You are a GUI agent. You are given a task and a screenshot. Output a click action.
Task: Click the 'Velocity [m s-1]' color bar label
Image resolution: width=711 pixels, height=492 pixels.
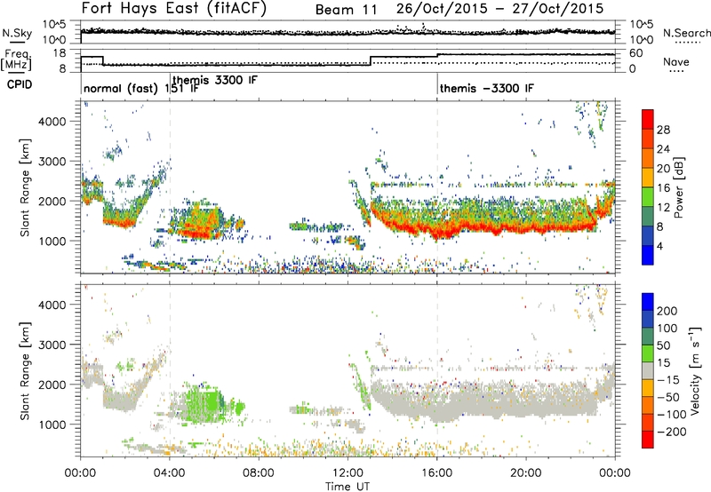[694, 370]
